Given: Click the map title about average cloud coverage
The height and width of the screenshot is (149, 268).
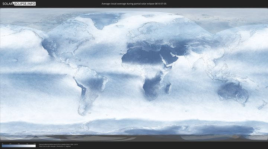Looking at the screenshot, I should coord(134,3).
